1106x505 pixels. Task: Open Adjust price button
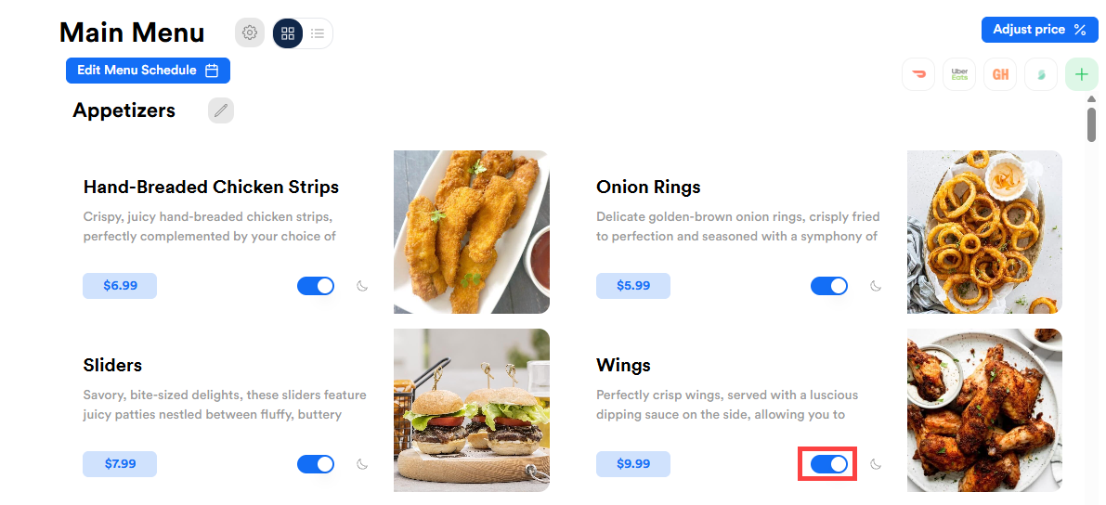(x=1040, y=30)
